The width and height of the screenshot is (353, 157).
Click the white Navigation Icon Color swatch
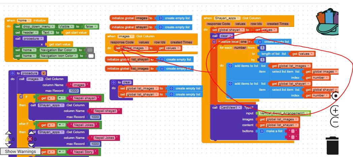point(91,56)
